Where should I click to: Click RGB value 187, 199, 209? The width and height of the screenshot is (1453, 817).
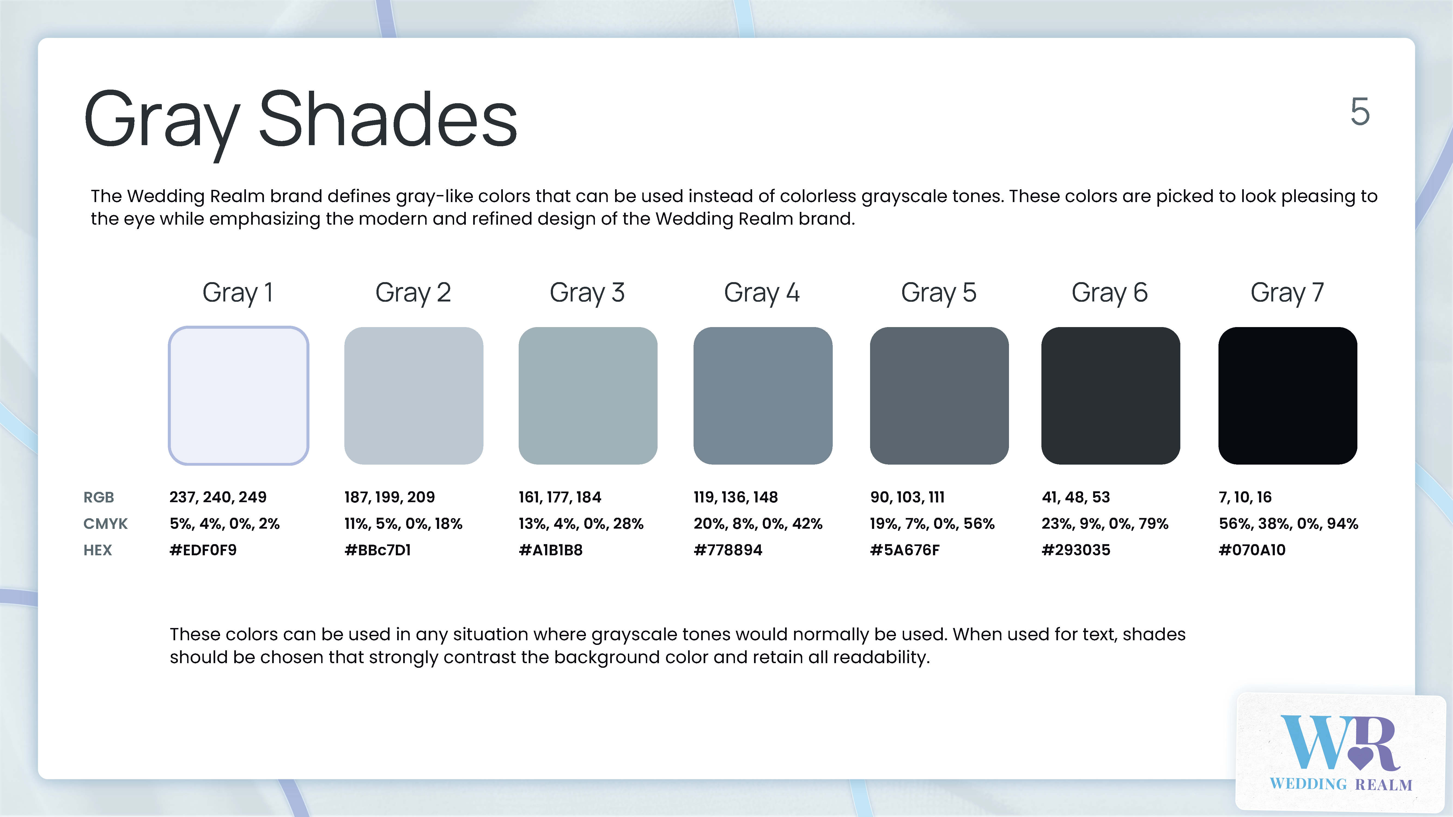(389, 497)
